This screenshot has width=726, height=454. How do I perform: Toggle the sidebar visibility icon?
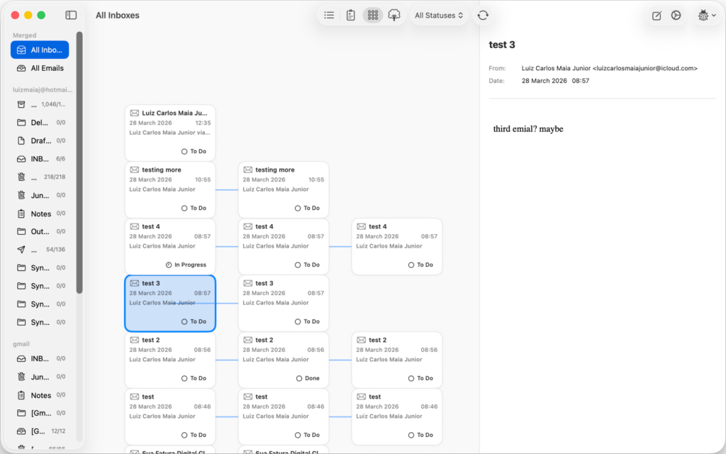pyautogui.click(x=71, y=16)
